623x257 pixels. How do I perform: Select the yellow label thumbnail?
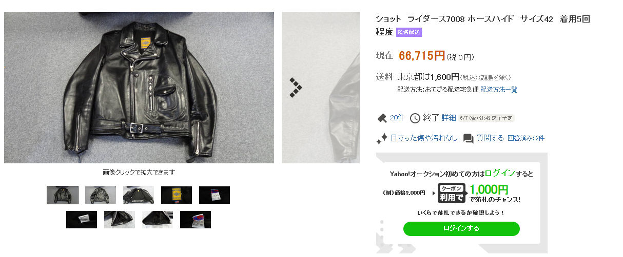[177, 195]
